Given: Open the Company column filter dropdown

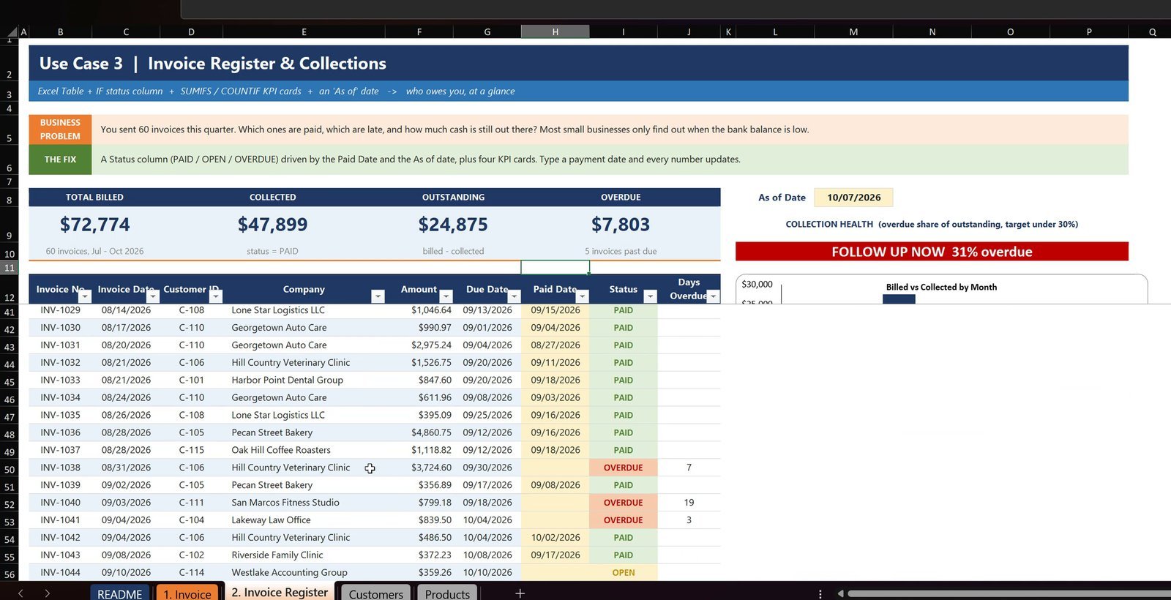Looking at the screenshot, I should tap(378, 296).
